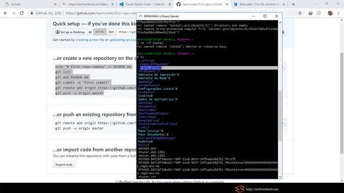Click git commit -m "first commit" line

[82, 83]
